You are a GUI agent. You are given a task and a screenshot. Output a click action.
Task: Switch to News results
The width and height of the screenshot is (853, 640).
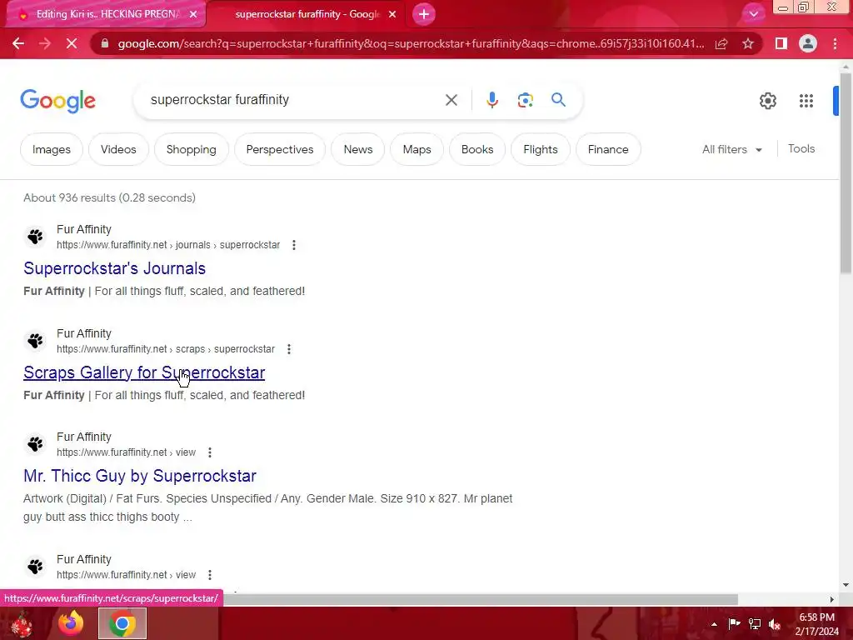pyautogui.click(x=358, y=150)
